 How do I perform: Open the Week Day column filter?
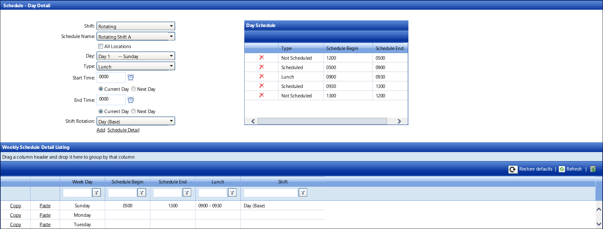click(x=97, y=193)
